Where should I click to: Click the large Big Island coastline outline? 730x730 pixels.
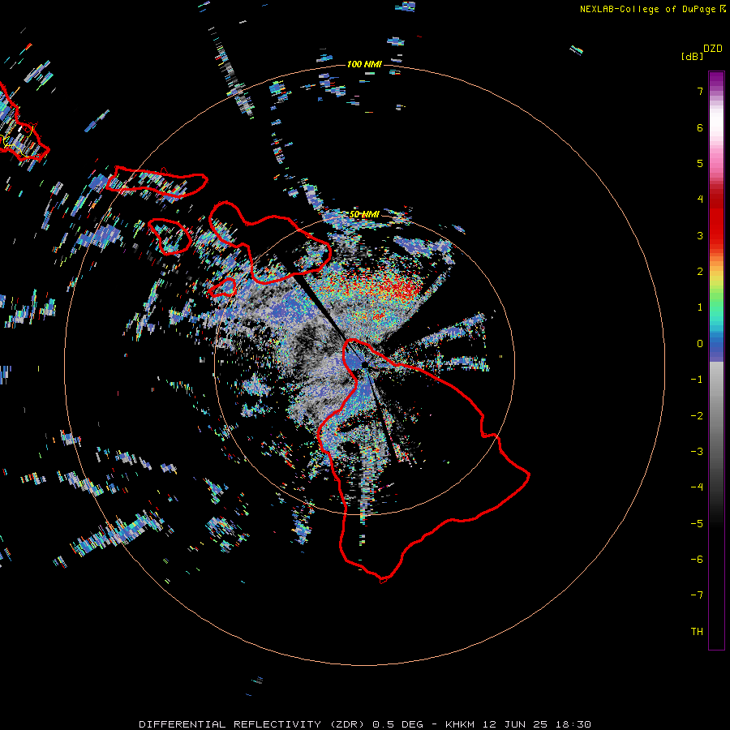click(x=423, y=461)
